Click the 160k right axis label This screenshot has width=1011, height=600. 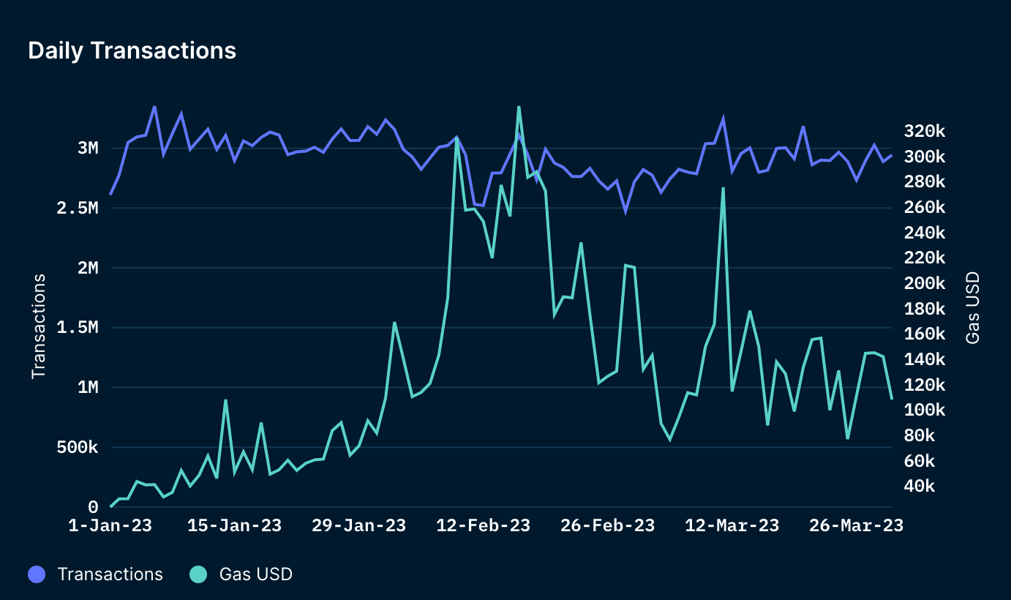925,334
